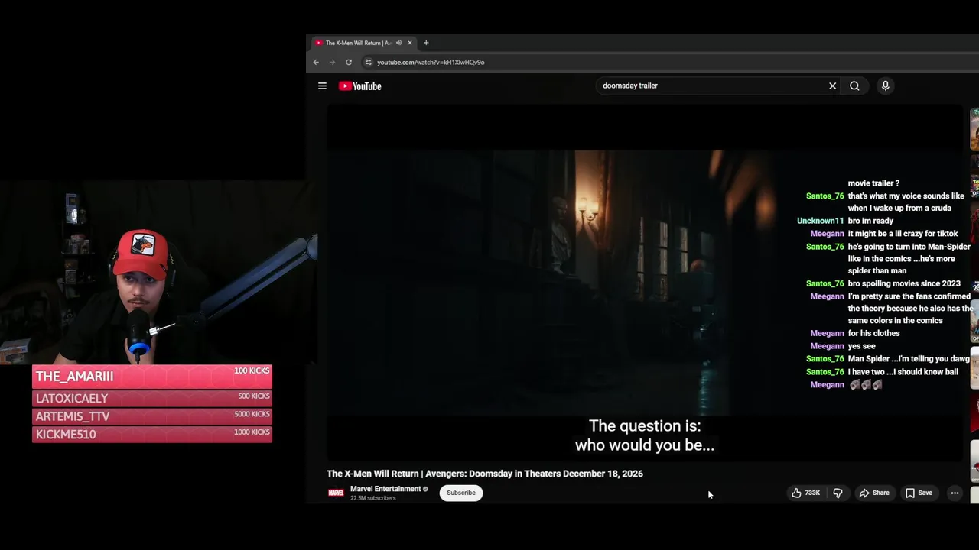Screen dimensions: 979x550
Task: Go to the YouTube home logo
Action: pos(360,86)
